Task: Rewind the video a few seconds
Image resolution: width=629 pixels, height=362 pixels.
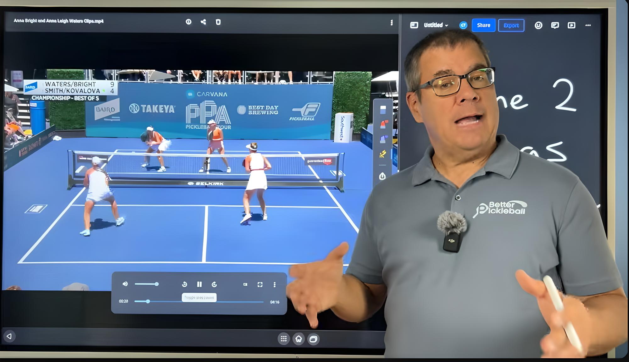Action: point(185,284)
